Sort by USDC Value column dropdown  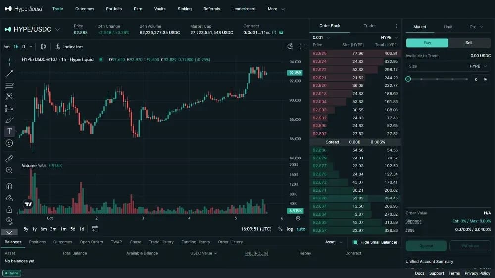[x=203, y=253]
